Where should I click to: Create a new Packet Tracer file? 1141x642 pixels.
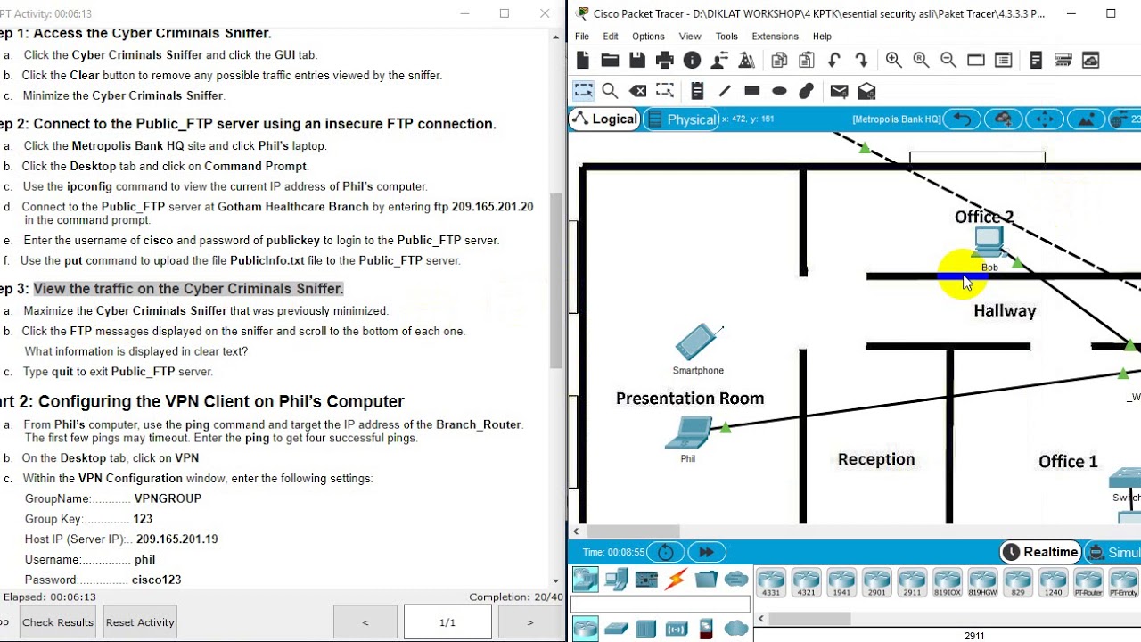(x=583, y=60)
